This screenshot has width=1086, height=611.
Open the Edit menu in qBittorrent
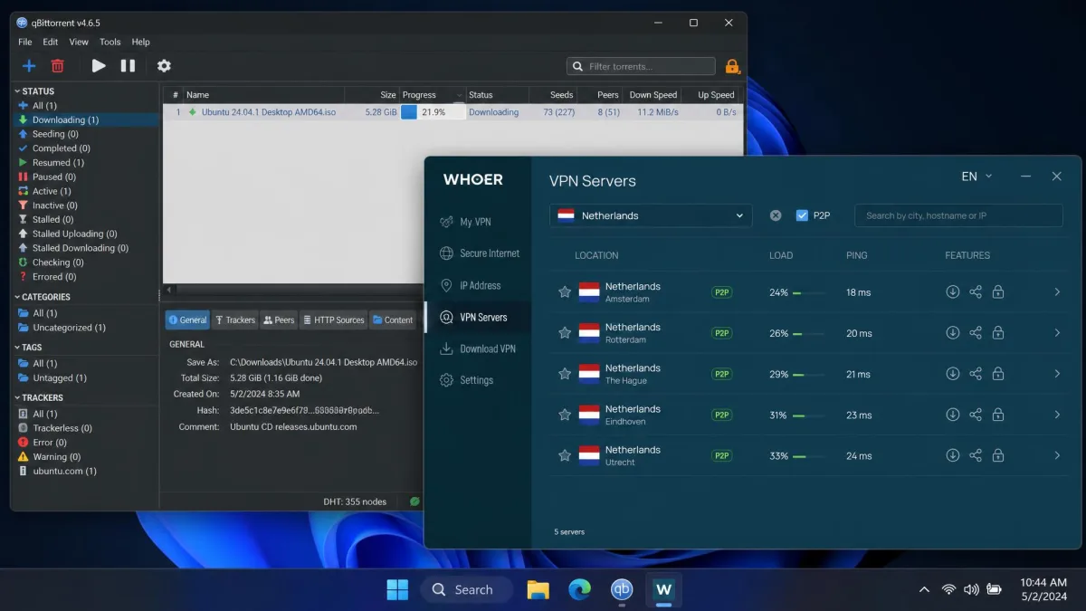(51, 42)
